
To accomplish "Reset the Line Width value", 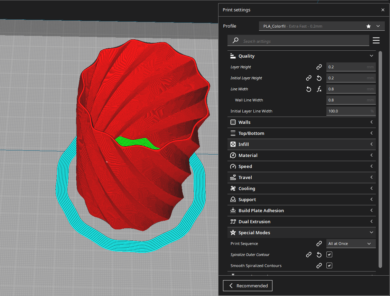I will (x=308, y=89).
